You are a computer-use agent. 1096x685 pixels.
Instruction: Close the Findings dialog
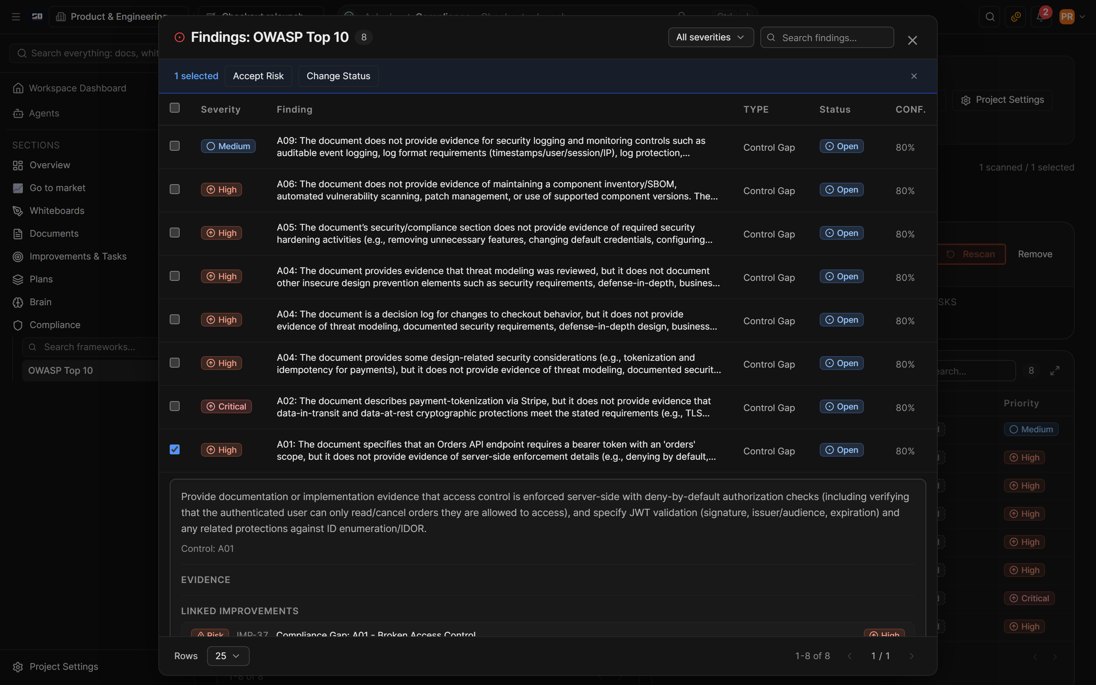912,40
